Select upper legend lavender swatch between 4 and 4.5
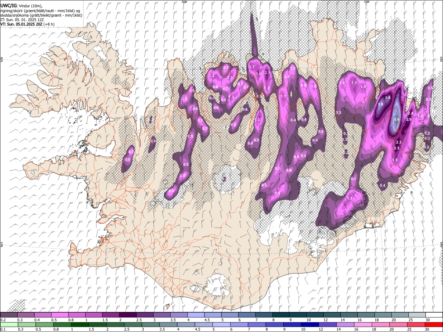Screen dimensions: 443x332 (x=196, y=315)
